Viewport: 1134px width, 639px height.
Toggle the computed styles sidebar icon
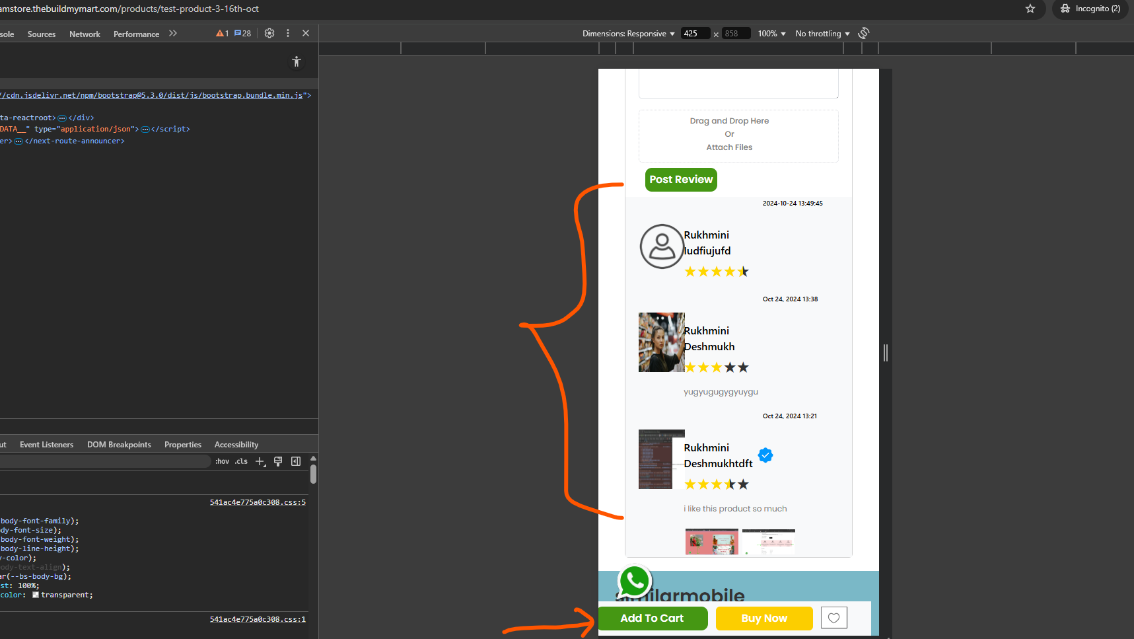(296, 461)
